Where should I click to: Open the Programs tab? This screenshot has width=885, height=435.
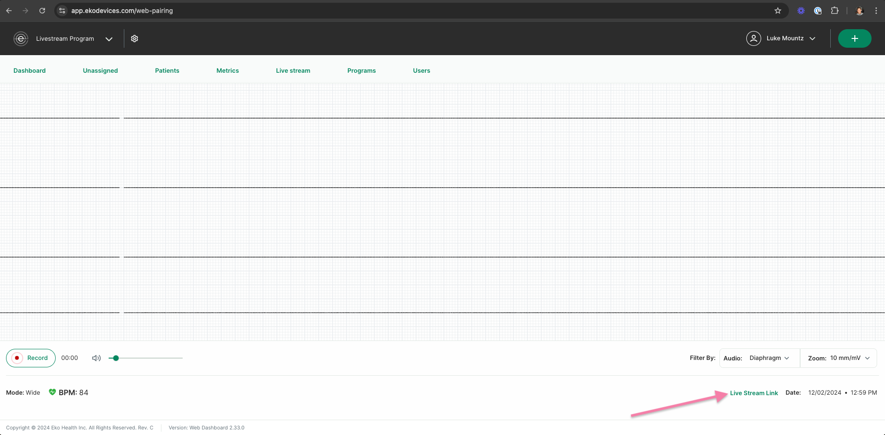(362, 70)
